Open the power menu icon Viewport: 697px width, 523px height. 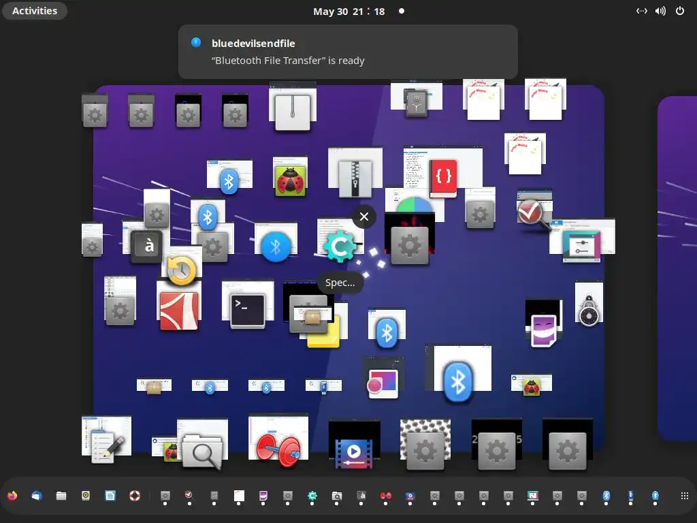[x=680, y=11]
